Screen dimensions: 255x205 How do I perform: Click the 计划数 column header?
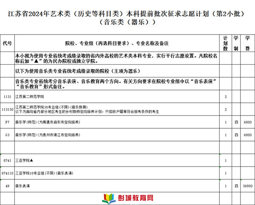point(225,43)
